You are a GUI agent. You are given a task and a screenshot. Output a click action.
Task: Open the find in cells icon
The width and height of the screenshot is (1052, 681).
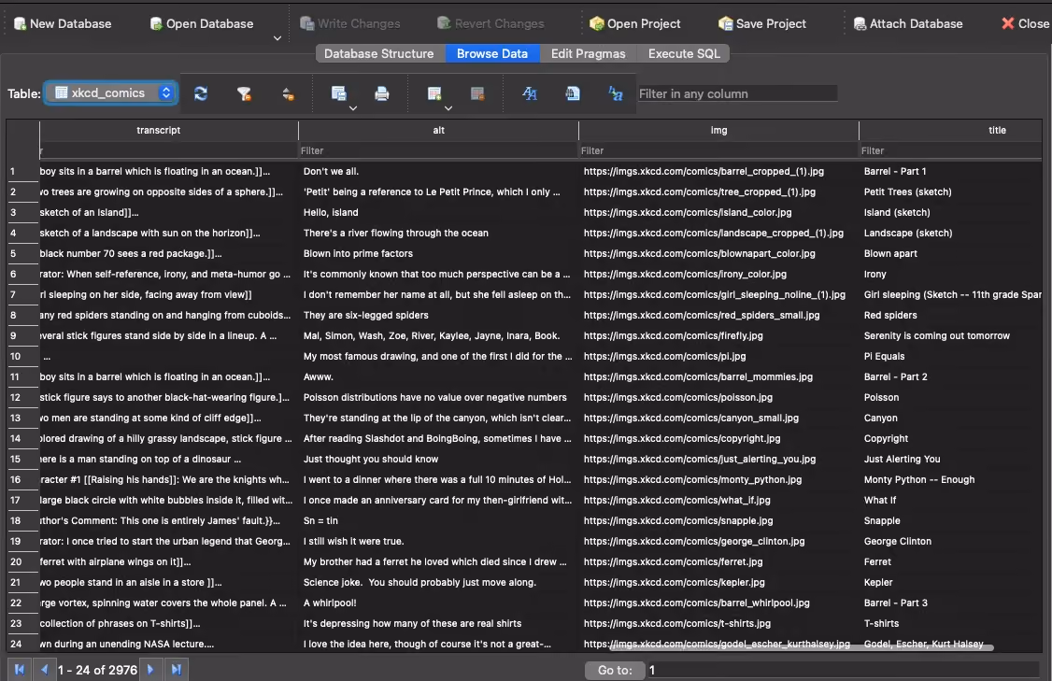point(573,94)
